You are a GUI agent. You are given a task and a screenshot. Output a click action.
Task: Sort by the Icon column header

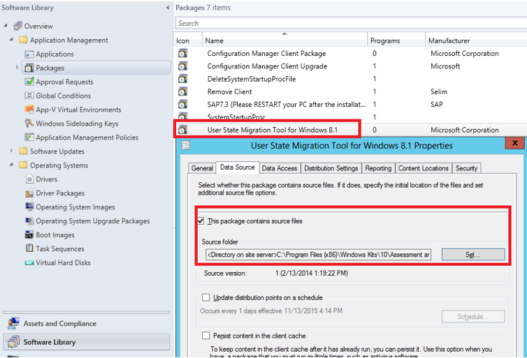(x=187, y=40)
